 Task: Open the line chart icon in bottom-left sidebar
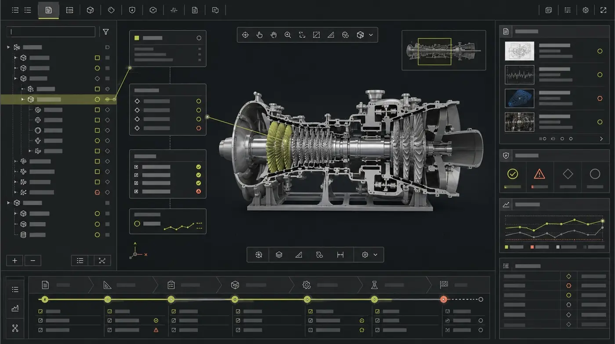pyautogui.click(x=15, y=309)
